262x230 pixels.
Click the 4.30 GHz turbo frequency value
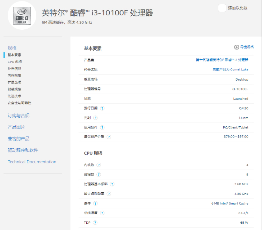click(241, 194)
